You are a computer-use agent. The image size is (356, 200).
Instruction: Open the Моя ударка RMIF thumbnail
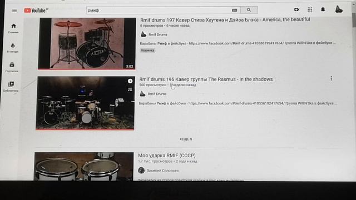coord(84,167)
